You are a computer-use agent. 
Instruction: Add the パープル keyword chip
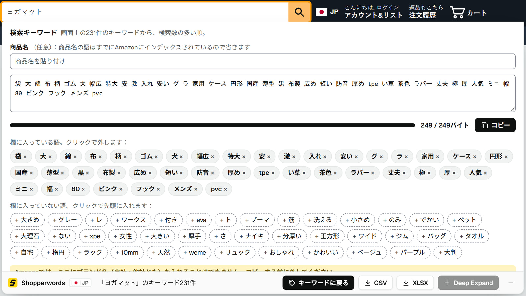[x=410, y=252]
